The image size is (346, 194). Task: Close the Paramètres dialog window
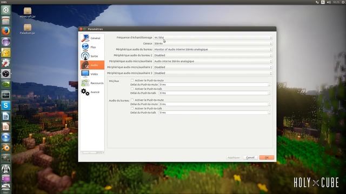(x=81, y=29)
